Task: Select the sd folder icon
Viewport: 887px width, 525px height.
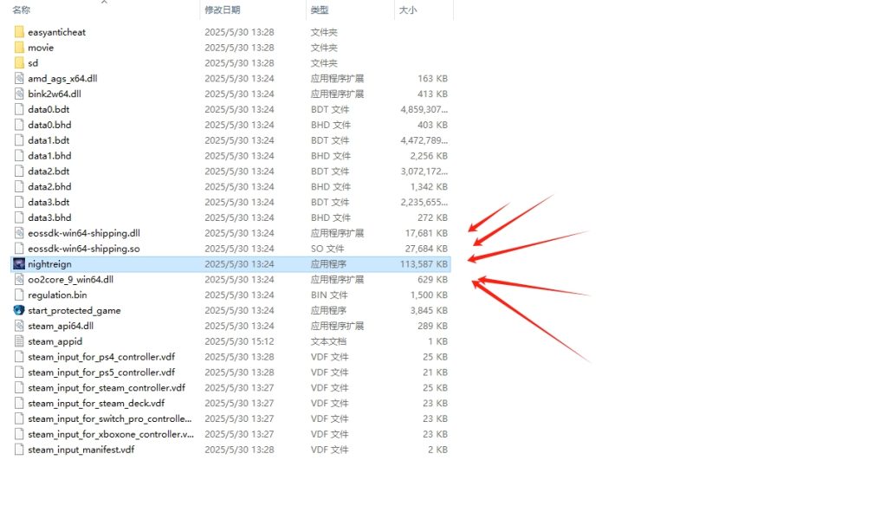Action: point(19,62)
